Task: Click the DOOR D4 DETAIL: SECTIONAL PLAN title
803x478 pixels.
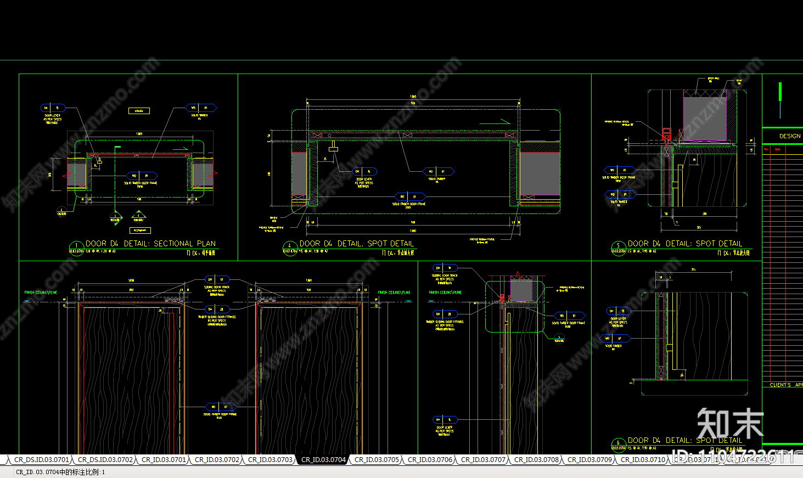Action: tap(150, 244)
